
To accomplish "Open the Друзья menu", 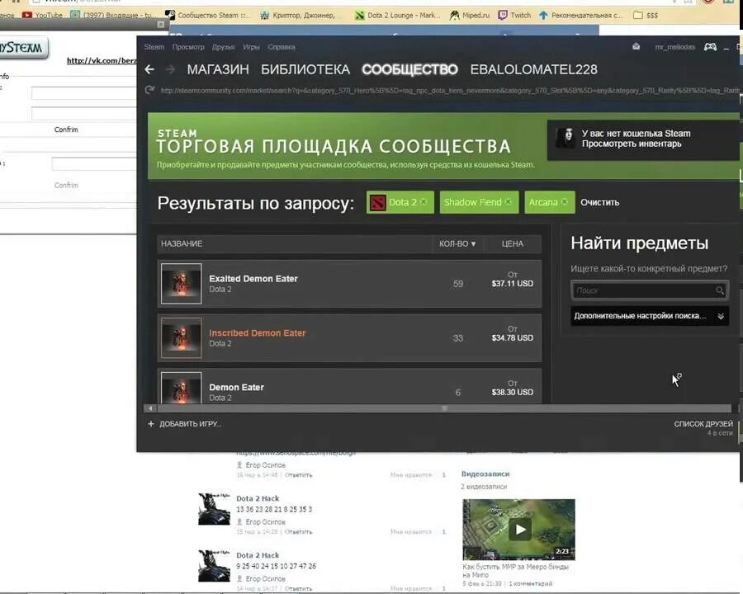I will [223, 47].
